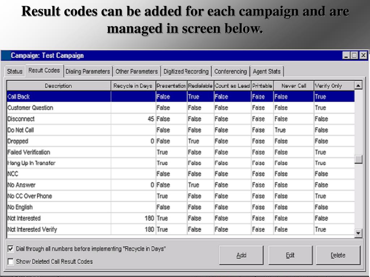This screenshot has height=277, width=370.
Task: Open the Dialing Parameters tab
Action: coord(88,71)
